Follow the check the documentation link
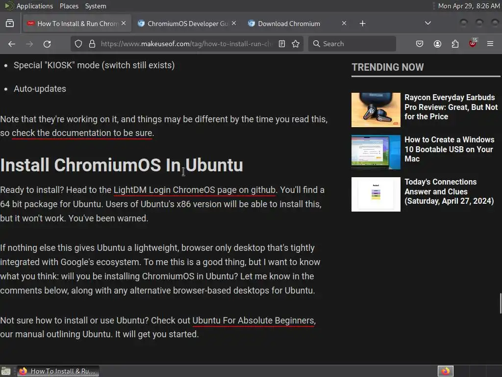The width and height of the screenshot is (502, 377). 82,133
